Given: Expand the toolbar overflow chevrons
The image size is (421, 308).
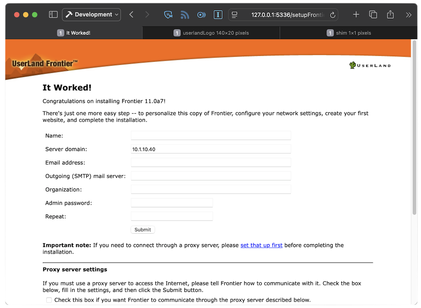Looking at the screenshot, I should pos(409,14).
